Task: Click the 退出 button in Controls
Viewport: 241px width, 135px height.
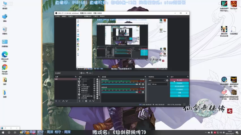Action: [x=179, y=96]
